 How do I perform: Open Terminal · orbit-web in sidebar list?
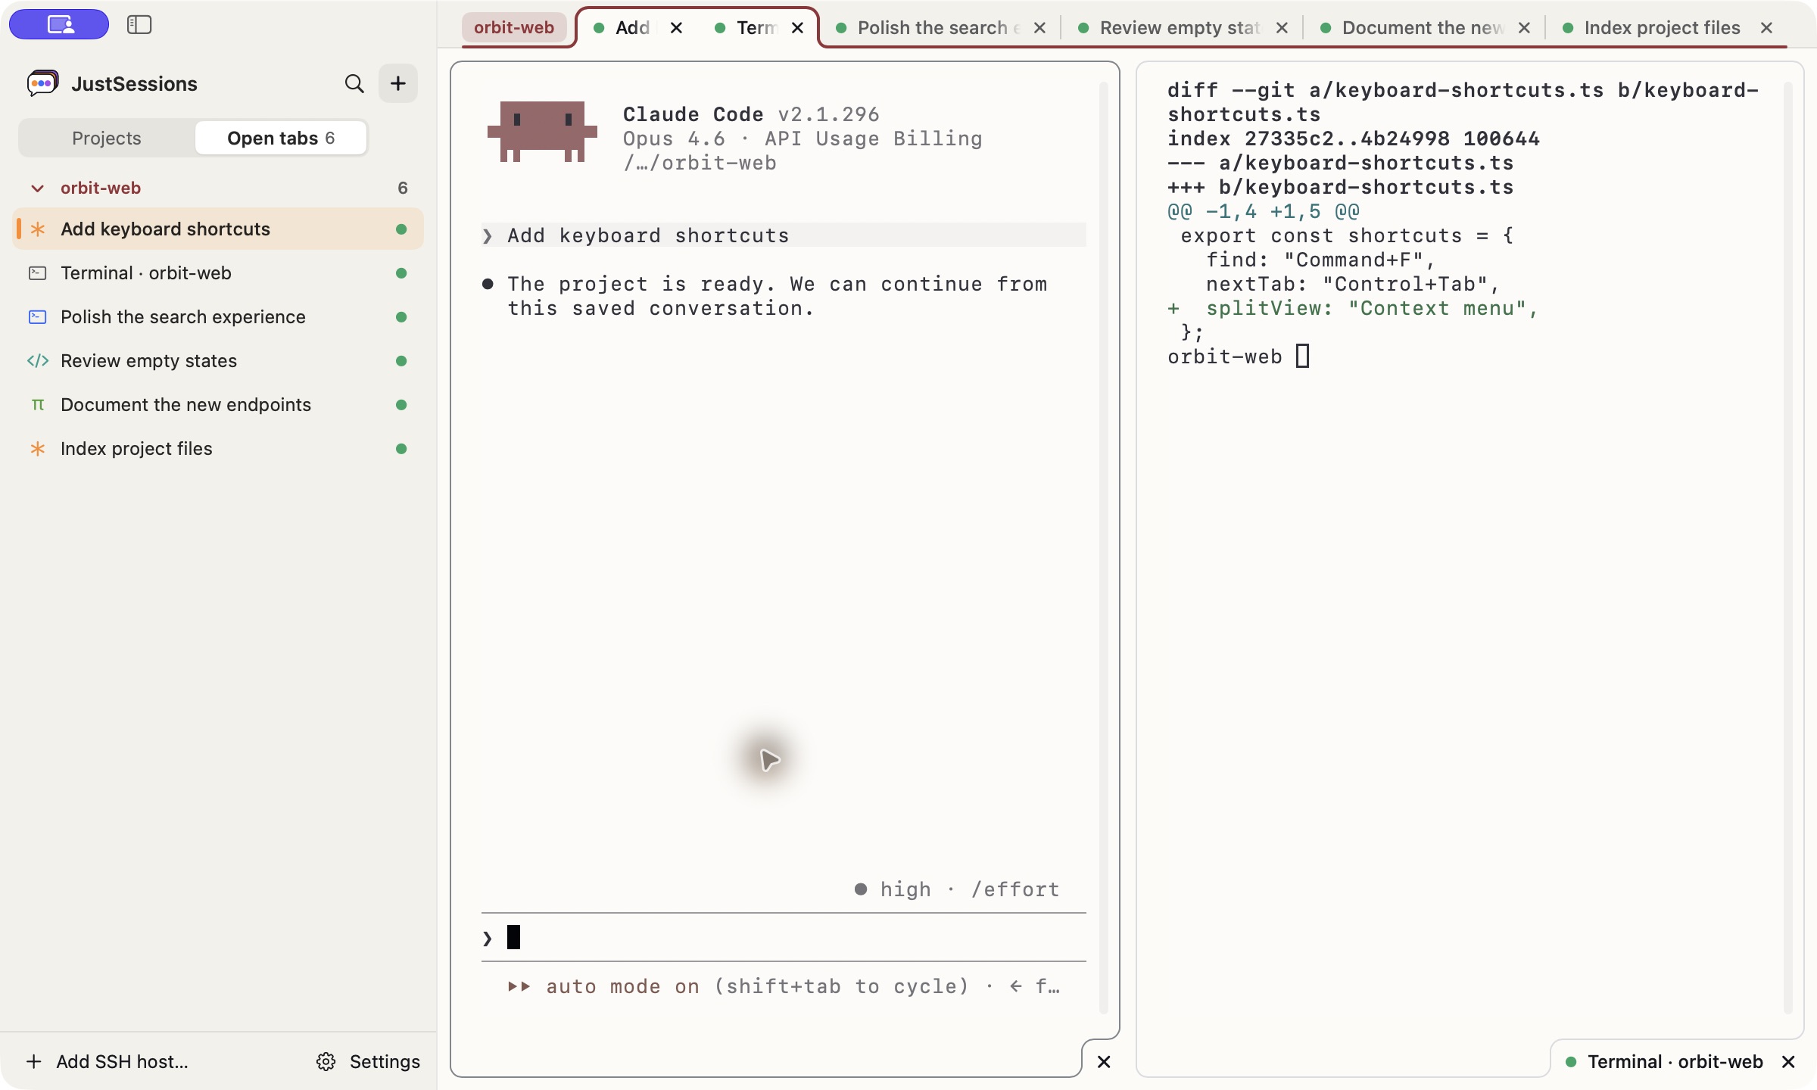point(218,273)
